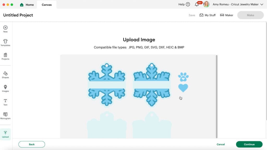Open My Stuff
267x150 pixels.
pyautogui.click(x=207, y=15)
